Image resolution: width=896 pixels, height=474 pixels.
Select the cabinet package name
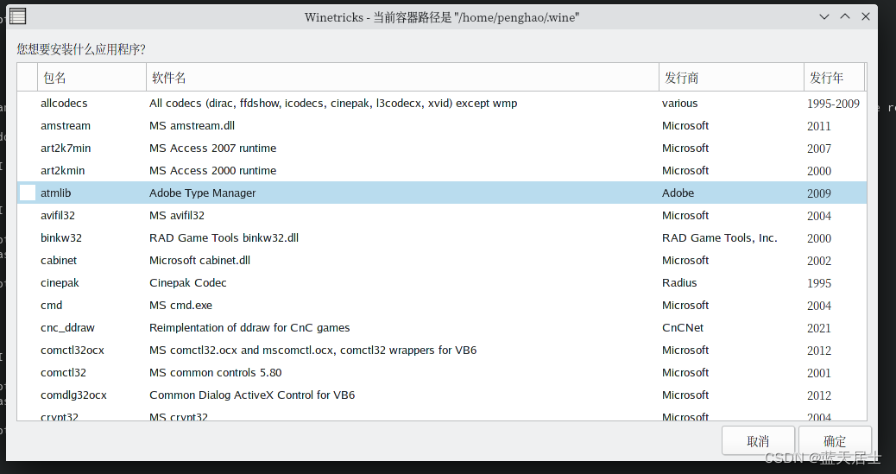[x=59, y=260]
